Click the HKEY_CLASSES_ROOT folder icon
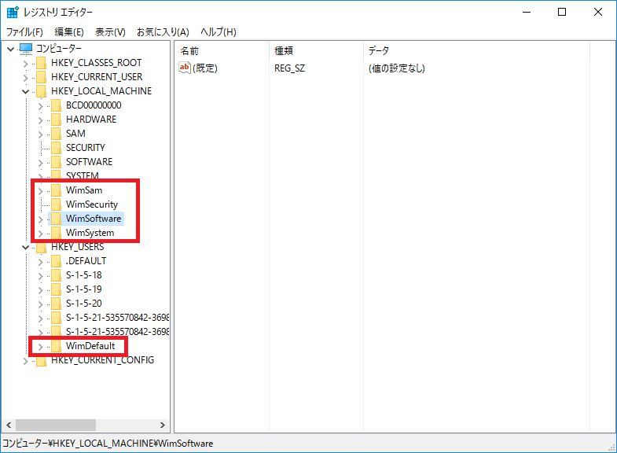 point(42,63)
